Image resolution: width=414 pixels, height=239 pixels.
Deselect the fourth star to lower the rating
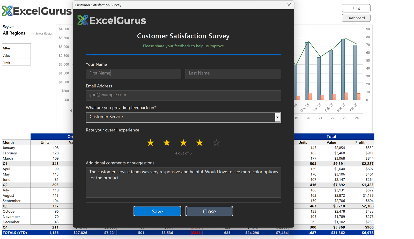click(199, 143)
